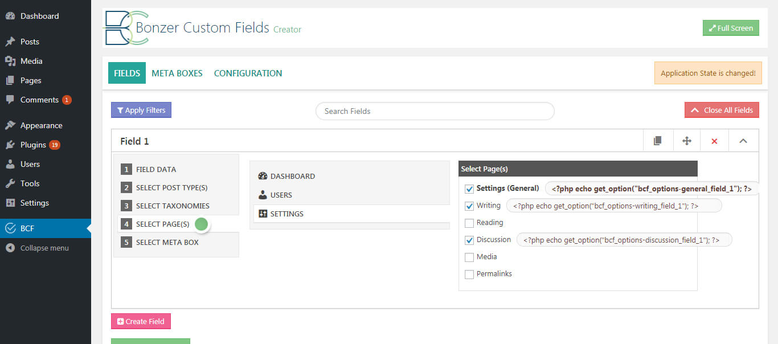This screenshot has width=778, height=344.
Task: Click the plugins update count badge 19
Action: pos(55,145)
